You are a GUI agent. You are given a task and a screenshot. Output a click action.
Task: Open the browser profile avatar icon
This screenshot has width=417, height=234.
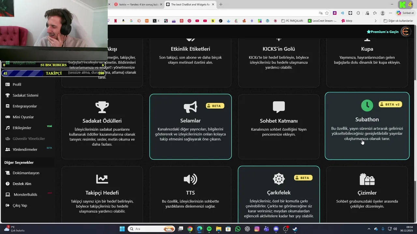pyautogui.click(x=382, y=13)
